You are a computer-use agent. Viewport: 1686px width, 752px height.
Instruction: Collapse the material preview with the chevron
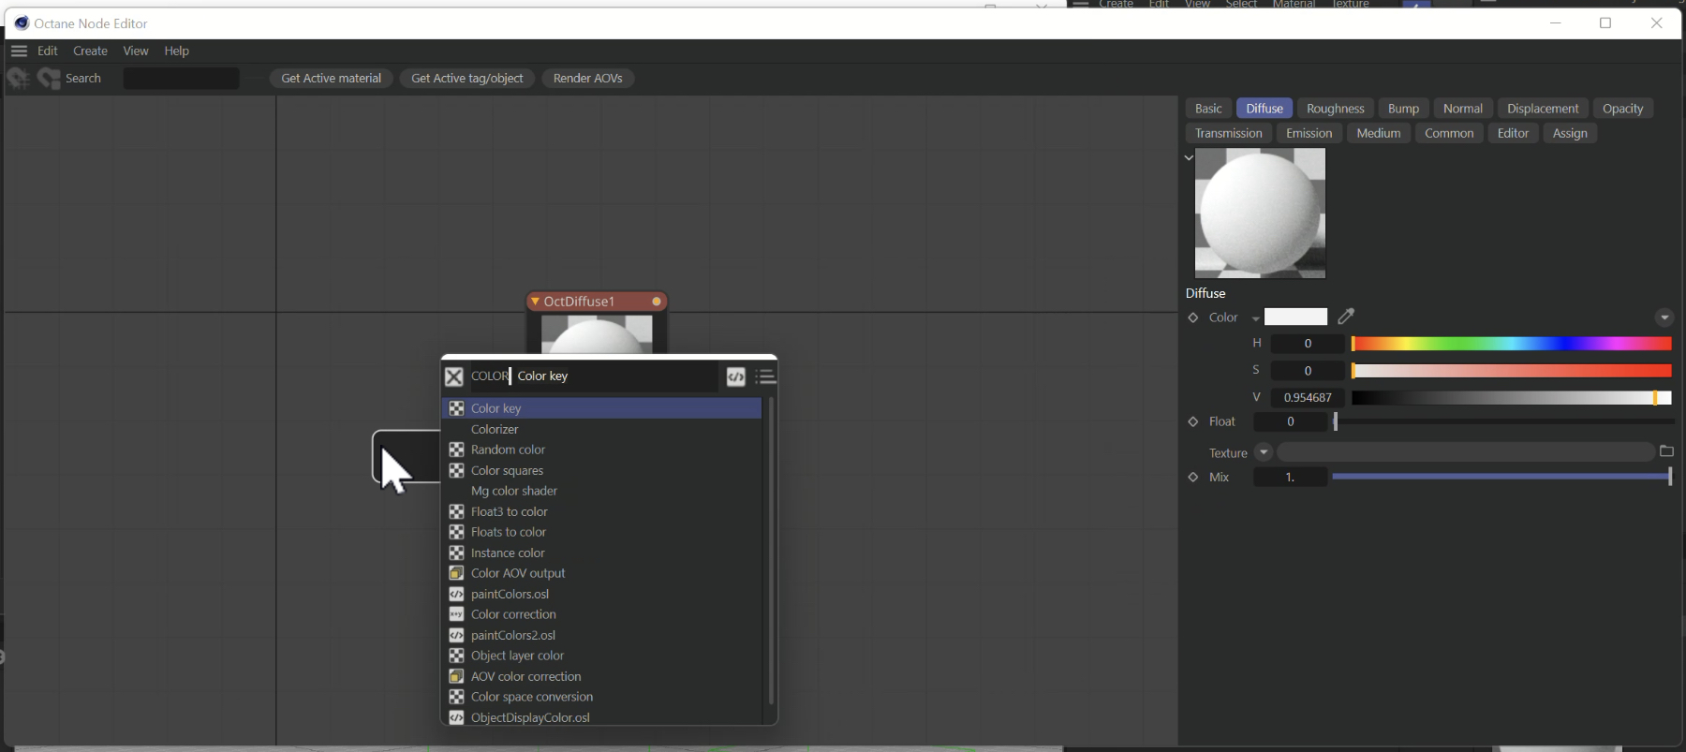pos(1189,157)
